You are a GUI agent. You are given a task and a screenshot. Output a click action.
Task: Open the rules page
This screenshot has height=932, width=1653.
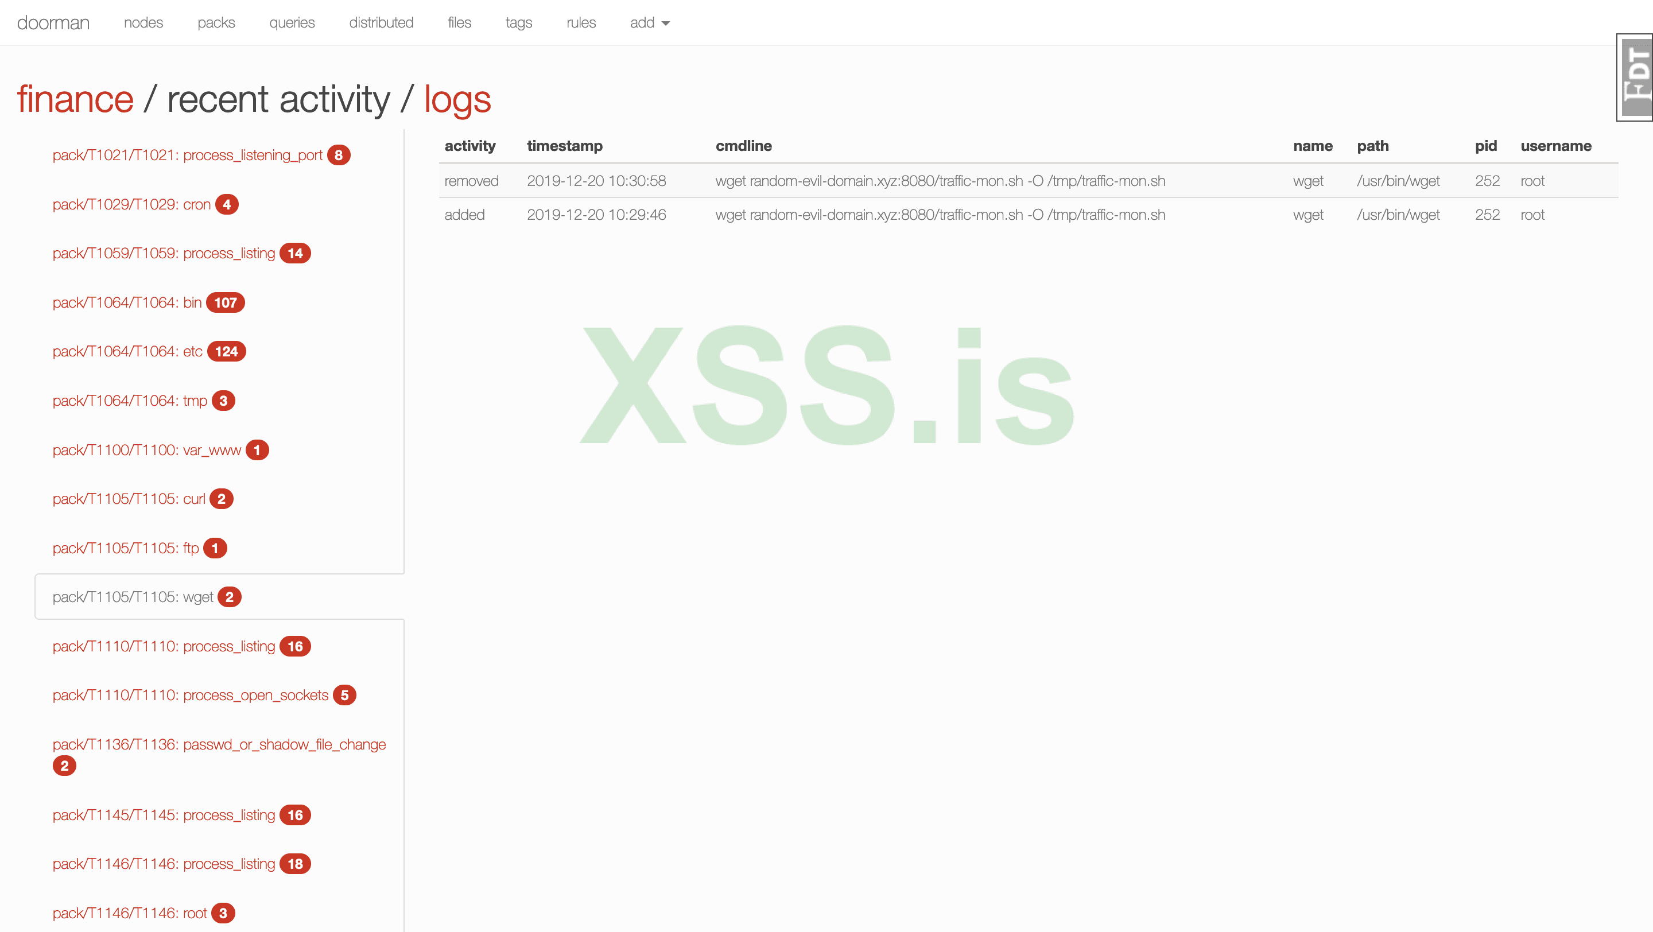pos(581,23)
